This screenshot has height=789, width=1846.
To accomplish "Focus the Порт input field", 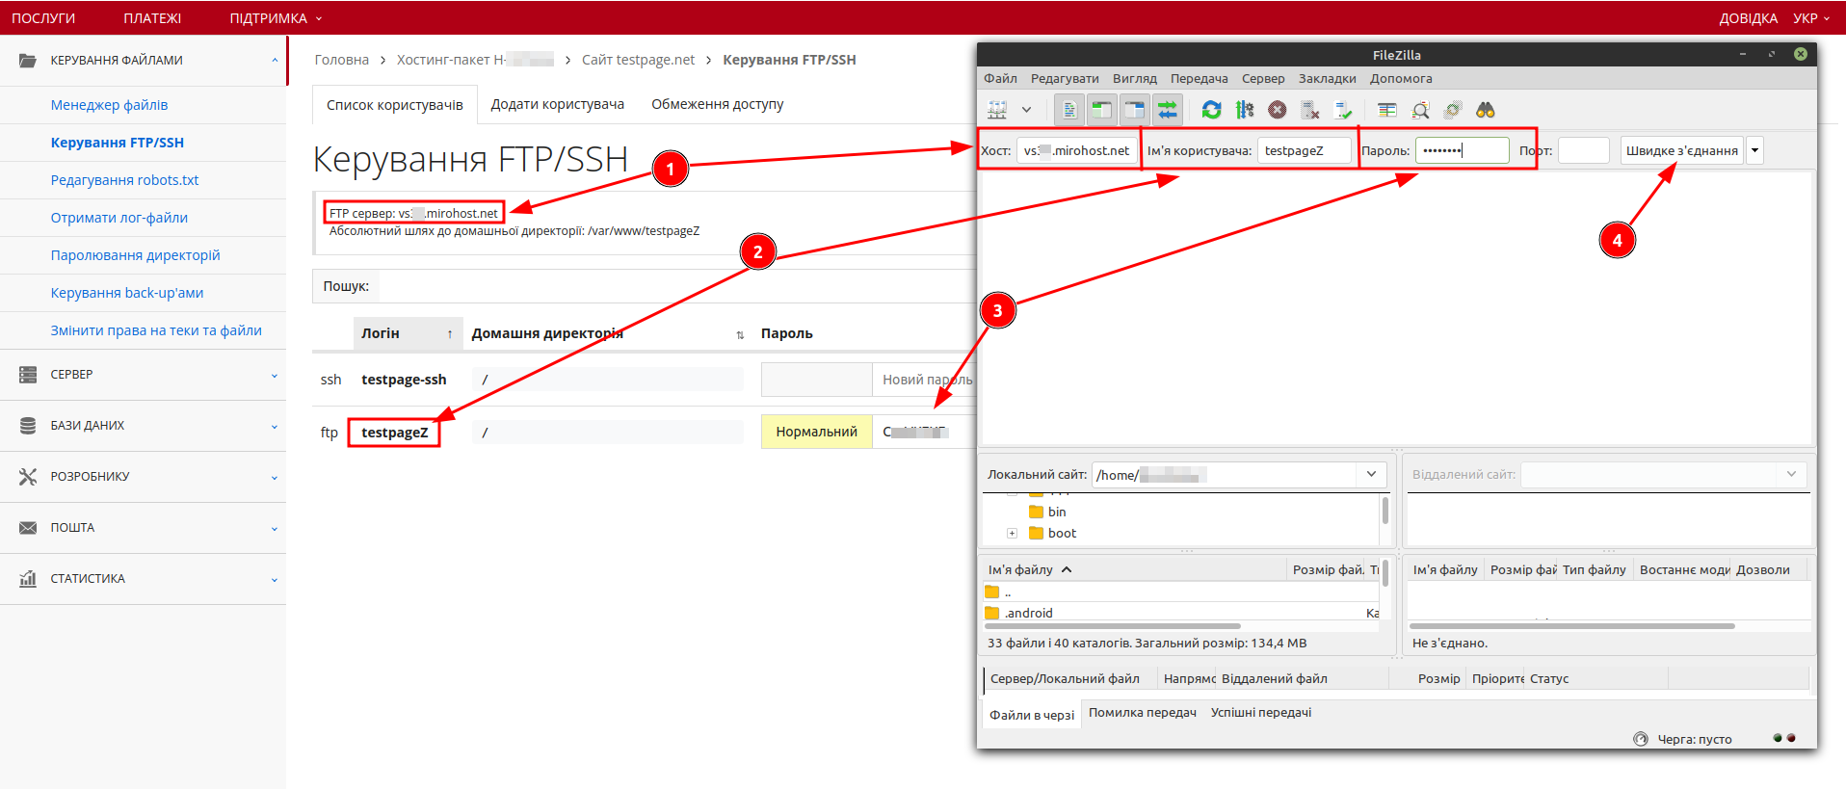I will pos(1584,150).
